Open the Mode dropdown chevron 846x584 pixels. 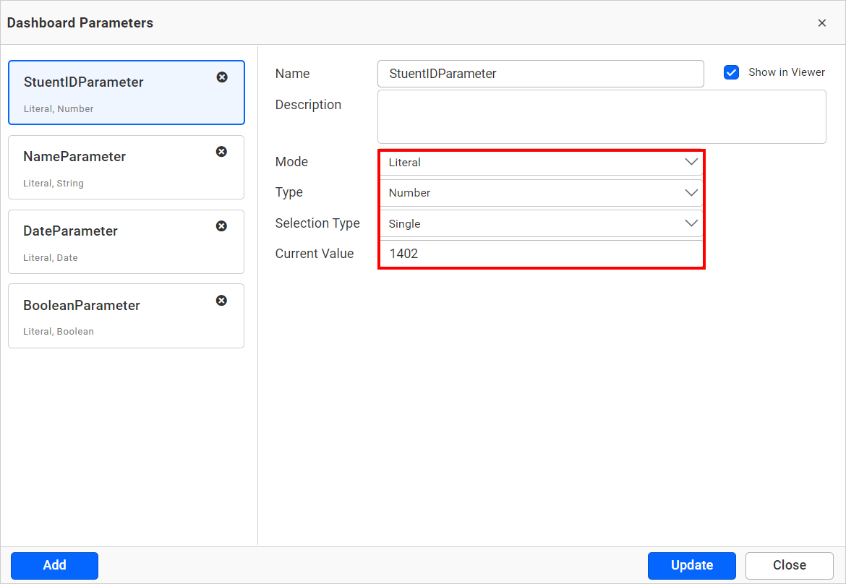point(691,162)
